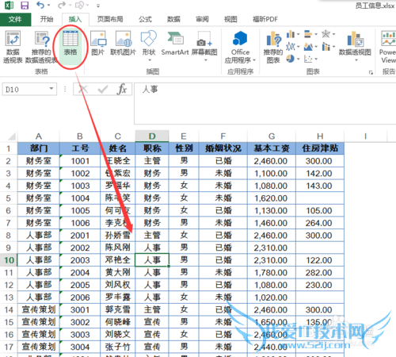Screen dimensions: 396x357
Task: Insert a SmartArt graphic
Action: pos(175,43)
